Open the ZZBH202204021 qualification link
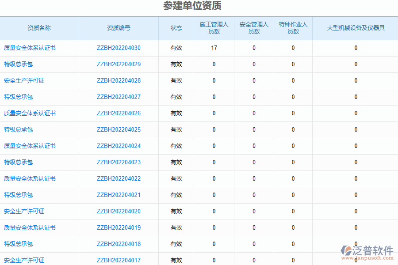The height and width of the screenshot is (265, 398). (x=119, y=195)
